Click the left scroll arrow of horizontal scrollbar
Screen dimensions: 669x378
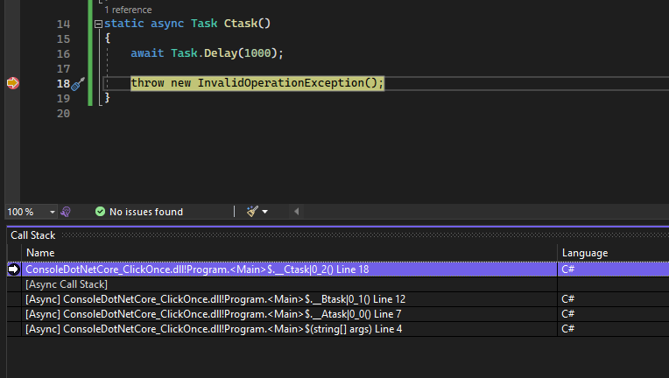(x=296, y=212)
